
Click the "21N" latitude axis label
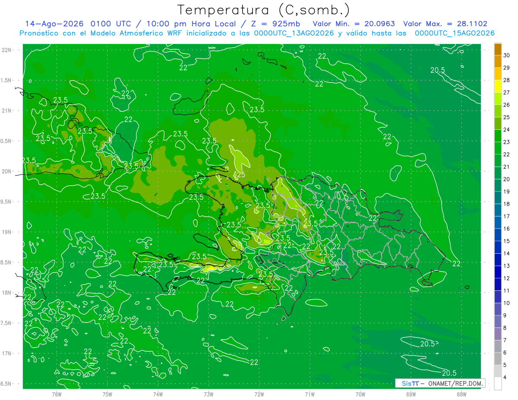pos(7,110)
